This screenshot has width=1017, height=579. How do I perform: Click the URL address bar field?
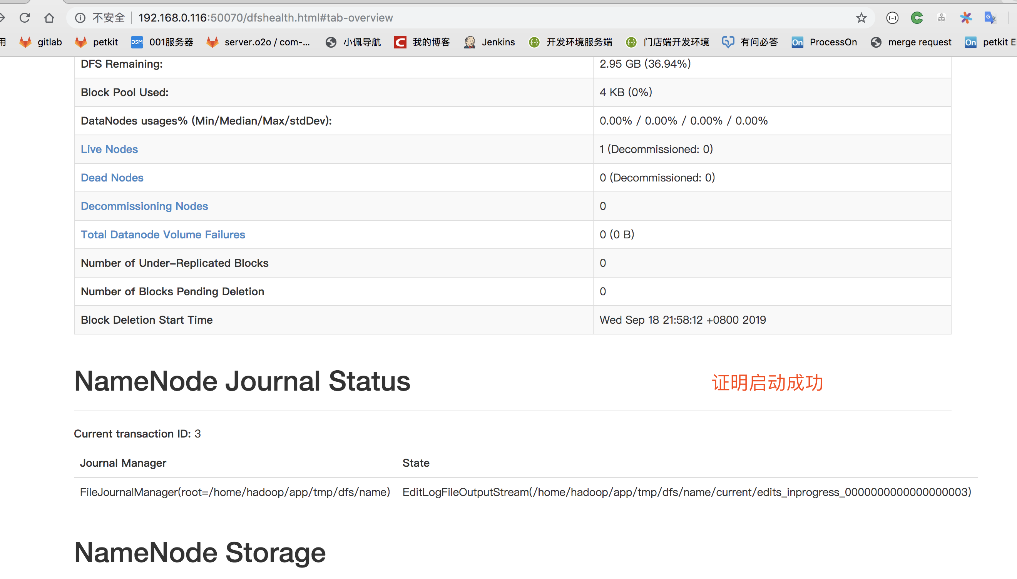(478, 18)
